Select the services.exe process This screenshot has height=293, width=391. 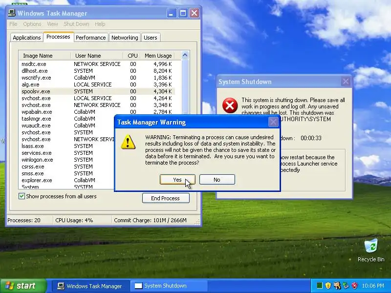coord(67,153)
